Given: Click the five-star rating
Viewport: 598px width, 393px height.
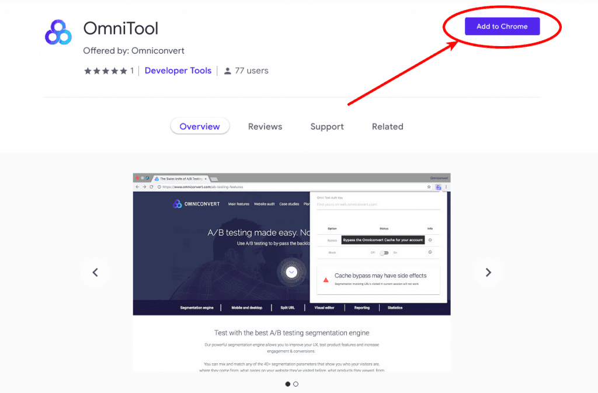Looking at the screenshot, I should [106, 71].
